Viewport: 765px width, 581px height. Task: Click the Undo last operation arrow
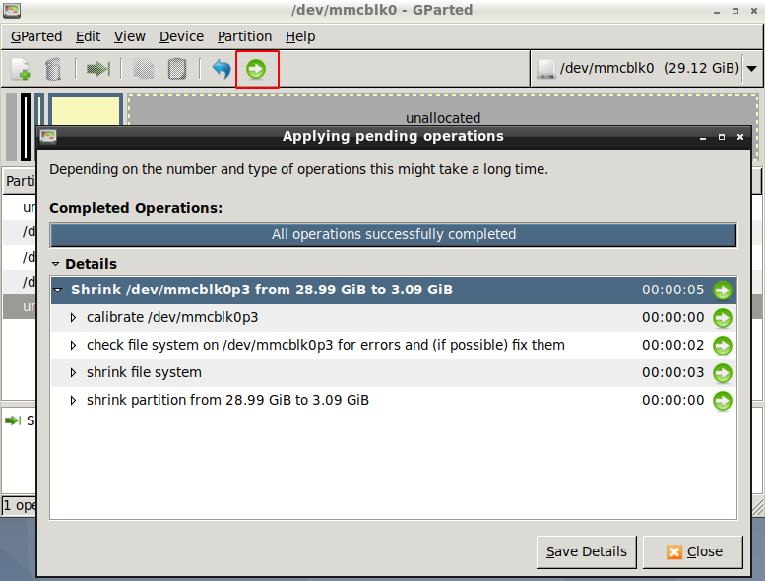(222, 70)
